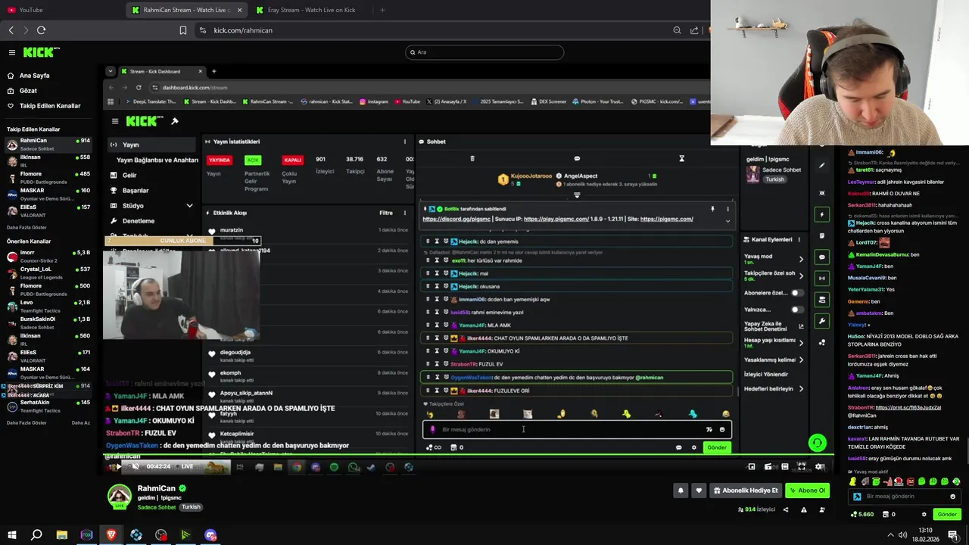This screenshot has height=545, width=969.
Task: Click the kick.com/rahmican address bar
Action: (x=432, y=30)
